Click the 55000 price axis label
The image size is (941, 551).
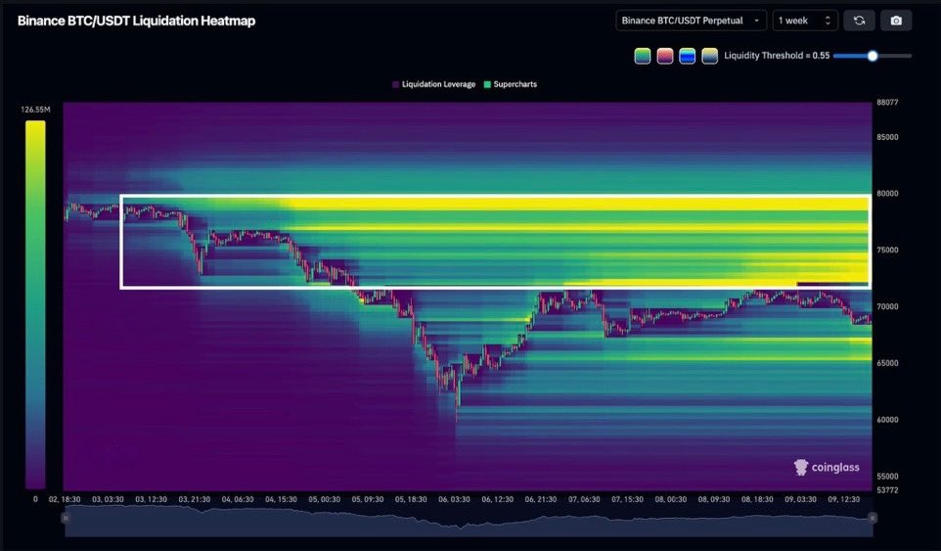[887, 477]
